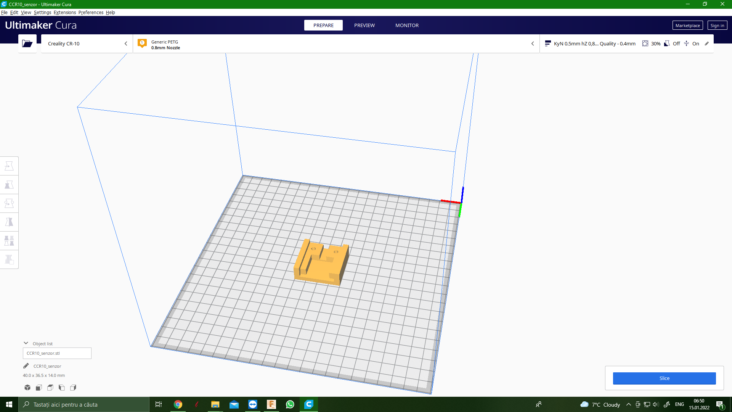Open the Support Blocker tool
Viewport: 732px width, 412px height.
tap(9, 259)
